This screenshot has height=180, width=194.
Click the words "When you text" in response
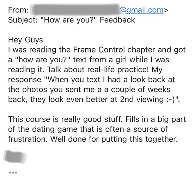click(74, 80)
